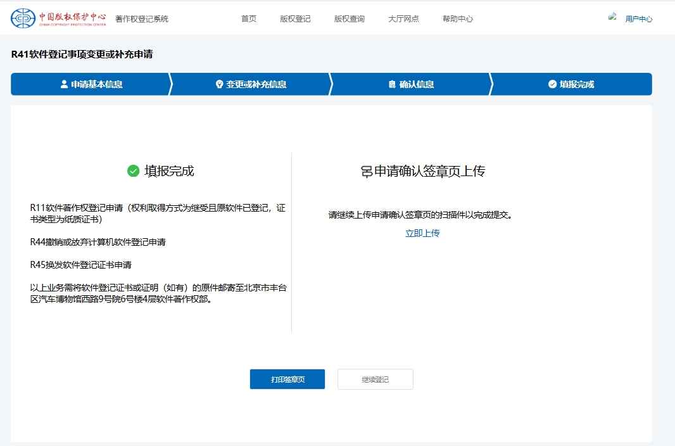Go to the 首页 navigation item

point(249,19)
